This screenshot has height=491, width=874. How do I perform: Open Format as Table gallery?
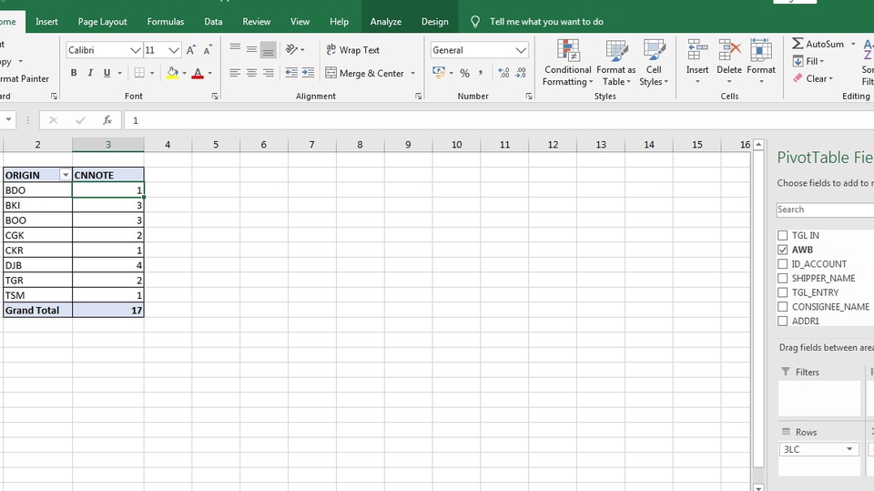[616, 63]
